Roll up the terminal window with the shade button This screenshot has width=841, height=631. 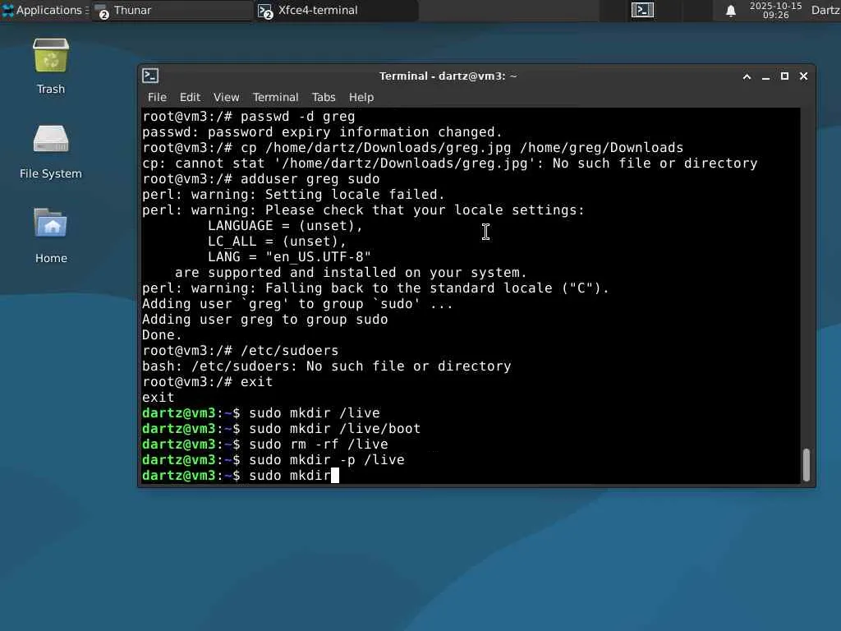tap(747, 76)
